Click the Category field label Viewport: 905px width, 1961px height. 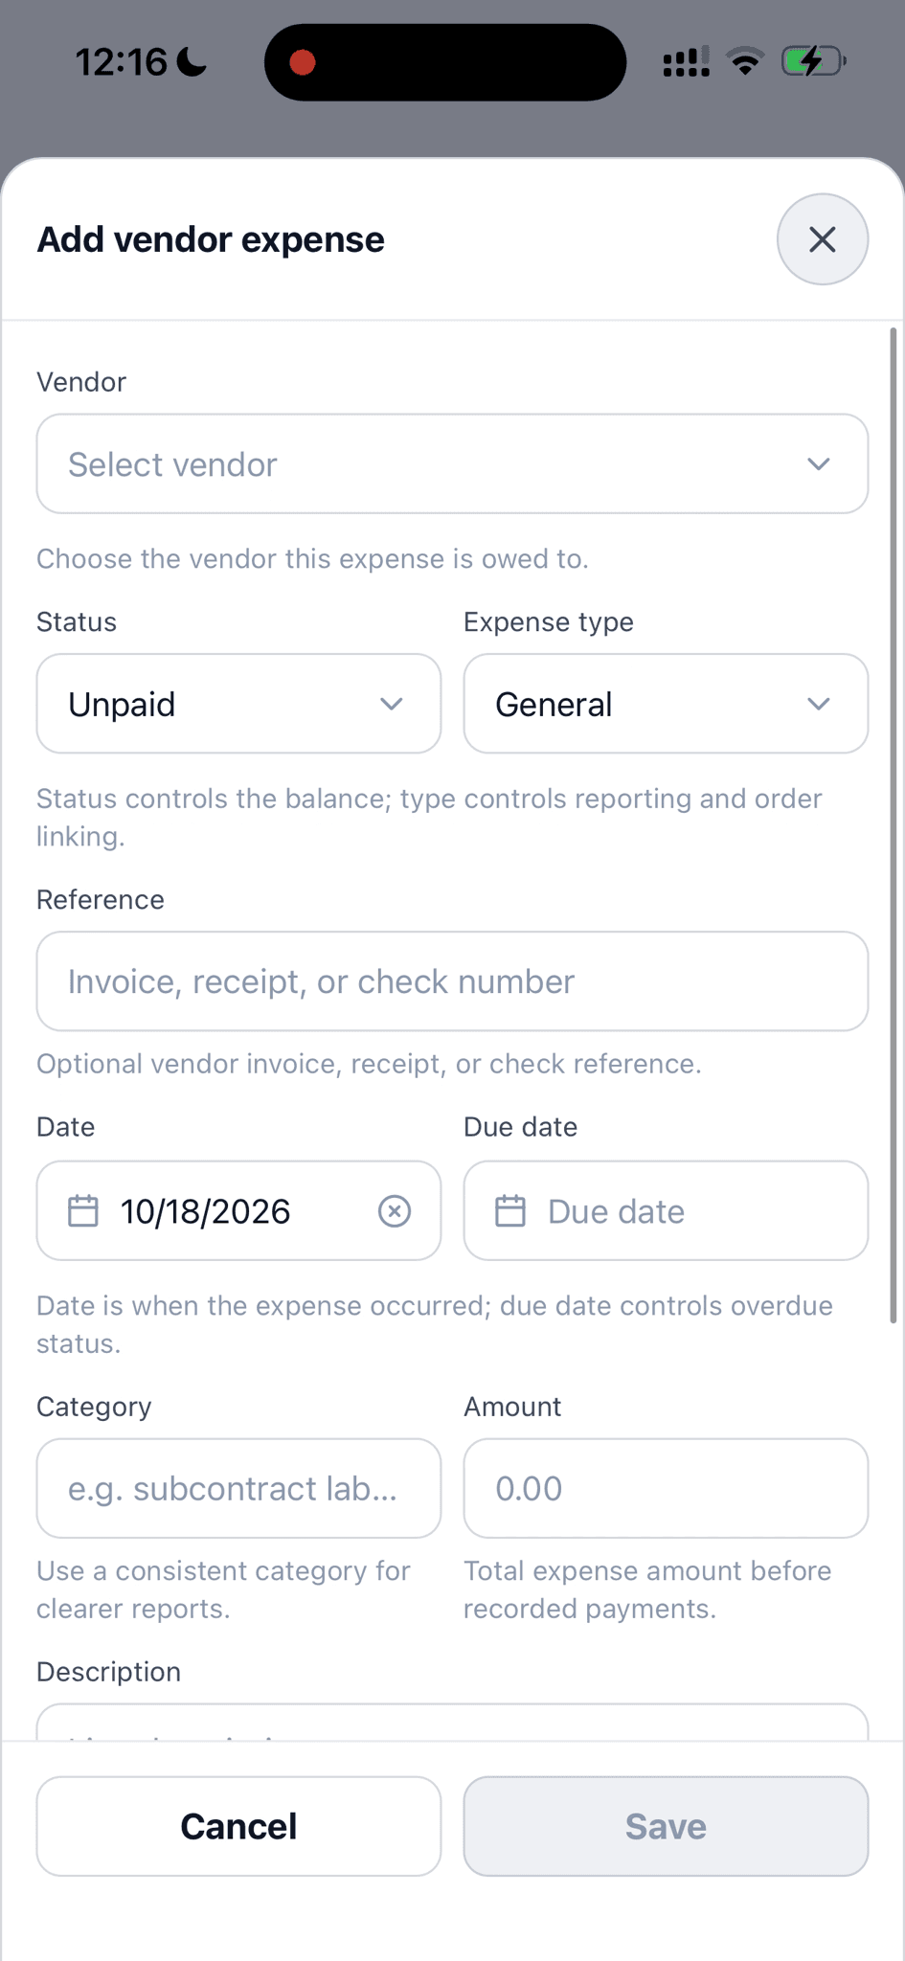pyautogui.click(x=94, y=1407)
